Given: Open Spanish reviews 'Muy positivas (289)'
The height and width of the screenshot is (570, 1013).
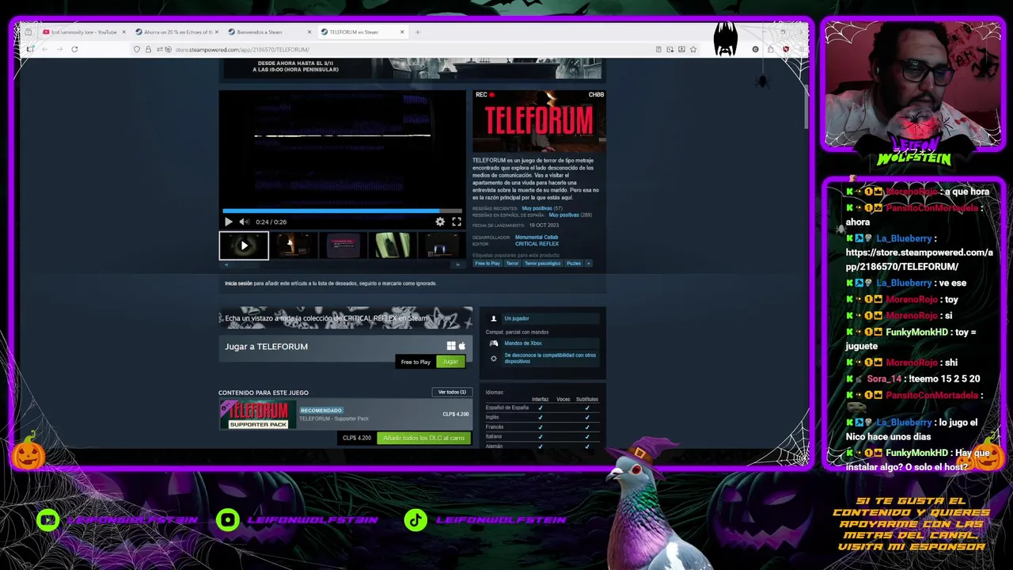Looking at the screenshot, I should [571, 215].
